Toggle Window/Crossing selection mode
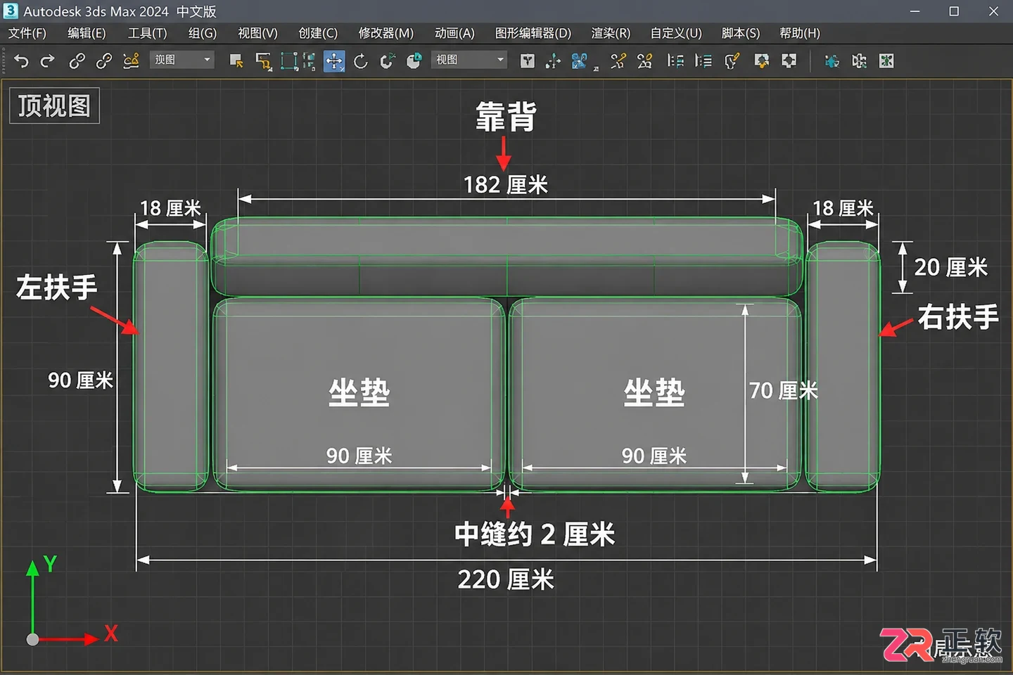Viewport: 1013px width, 675px height. [x=309, y=61]
